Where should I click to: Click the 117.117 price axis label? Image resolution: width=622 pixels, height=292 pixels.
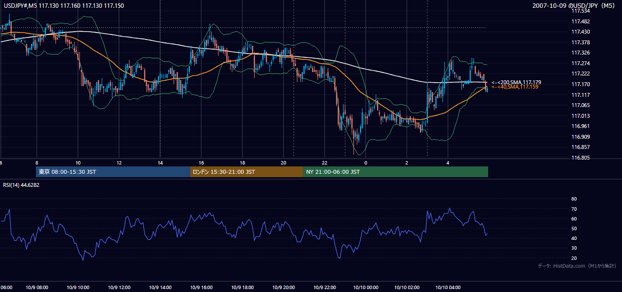pyautogui.click(x=580, y=95)
